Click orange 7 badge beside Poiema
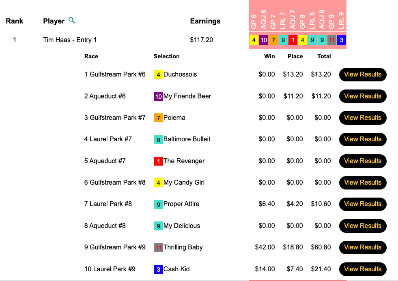The image size is (398, 281). 158,118
